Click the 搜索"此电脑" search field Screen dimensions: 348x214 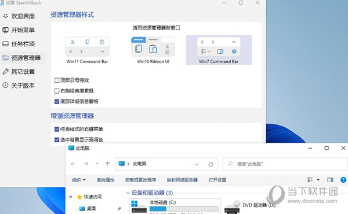tap(285, 164)
